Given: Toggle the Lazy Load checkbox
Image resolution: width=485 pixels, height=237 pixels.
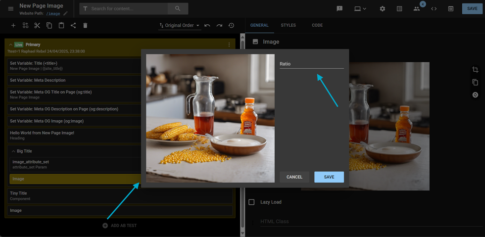Looking at the screenshot, I should [x=251, y=202].
